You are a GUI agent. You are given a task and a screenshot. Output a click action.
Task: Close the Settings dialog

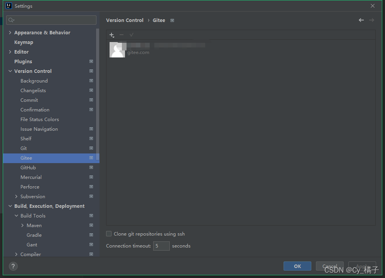(x=373, y=6)
